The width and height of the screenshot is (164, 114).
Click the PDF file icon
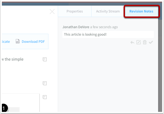click(x=18, y=41)
